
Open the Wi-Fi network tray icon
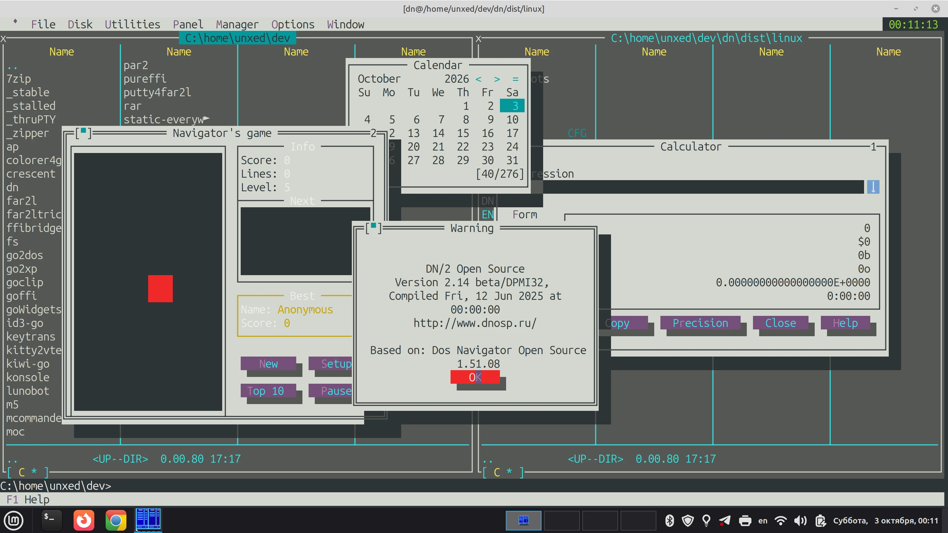[x=780, y=520]
